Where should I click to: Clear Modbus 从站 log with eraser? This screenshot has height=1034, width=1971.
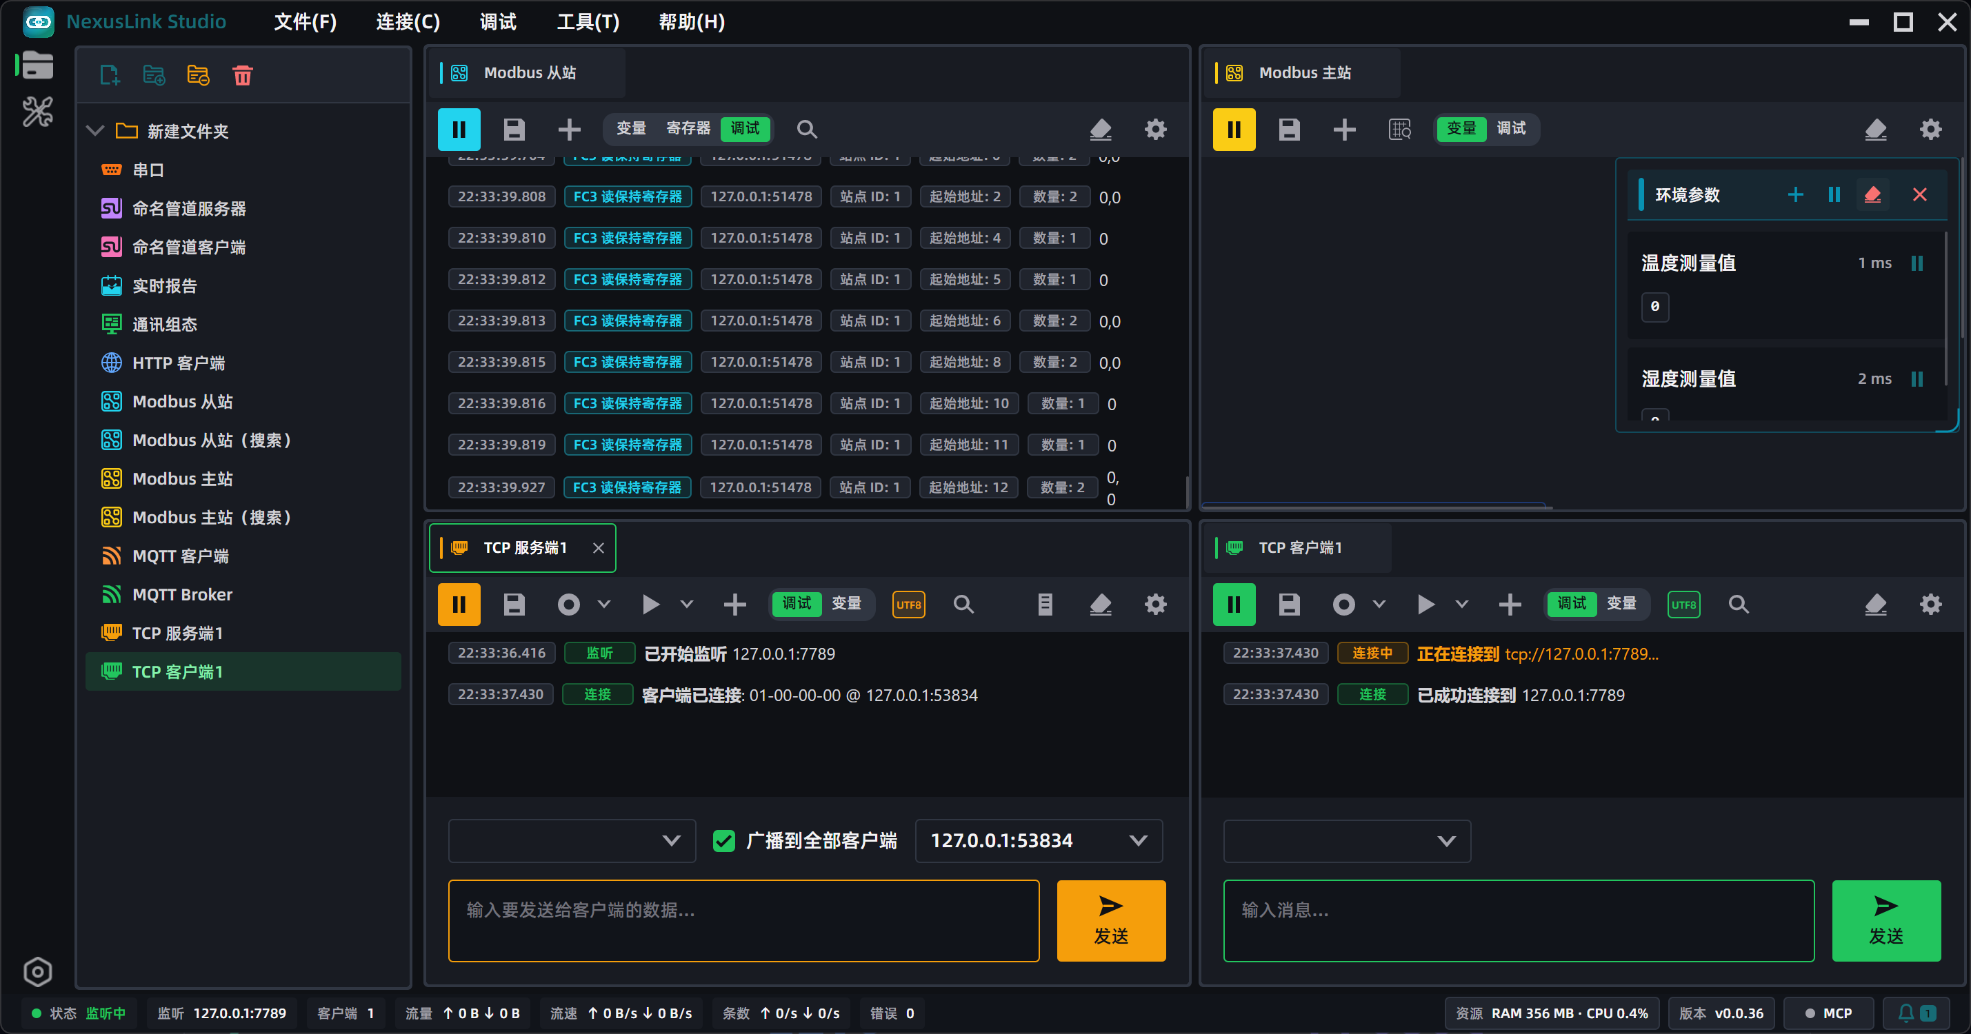[1100, 130]
